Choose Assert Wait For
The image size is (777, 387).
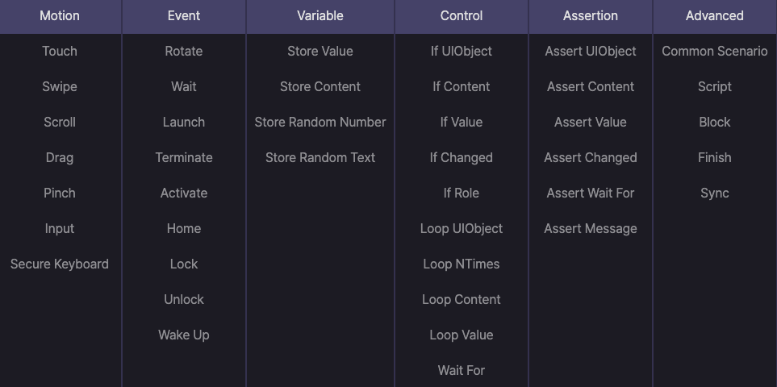[590, 193]
